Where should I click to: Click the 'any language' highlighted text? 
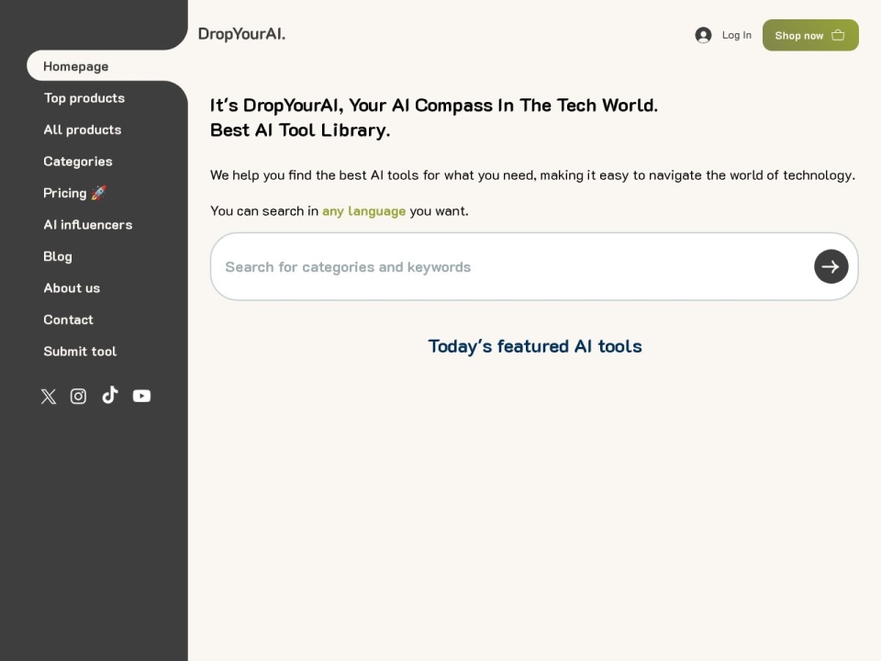363,211
